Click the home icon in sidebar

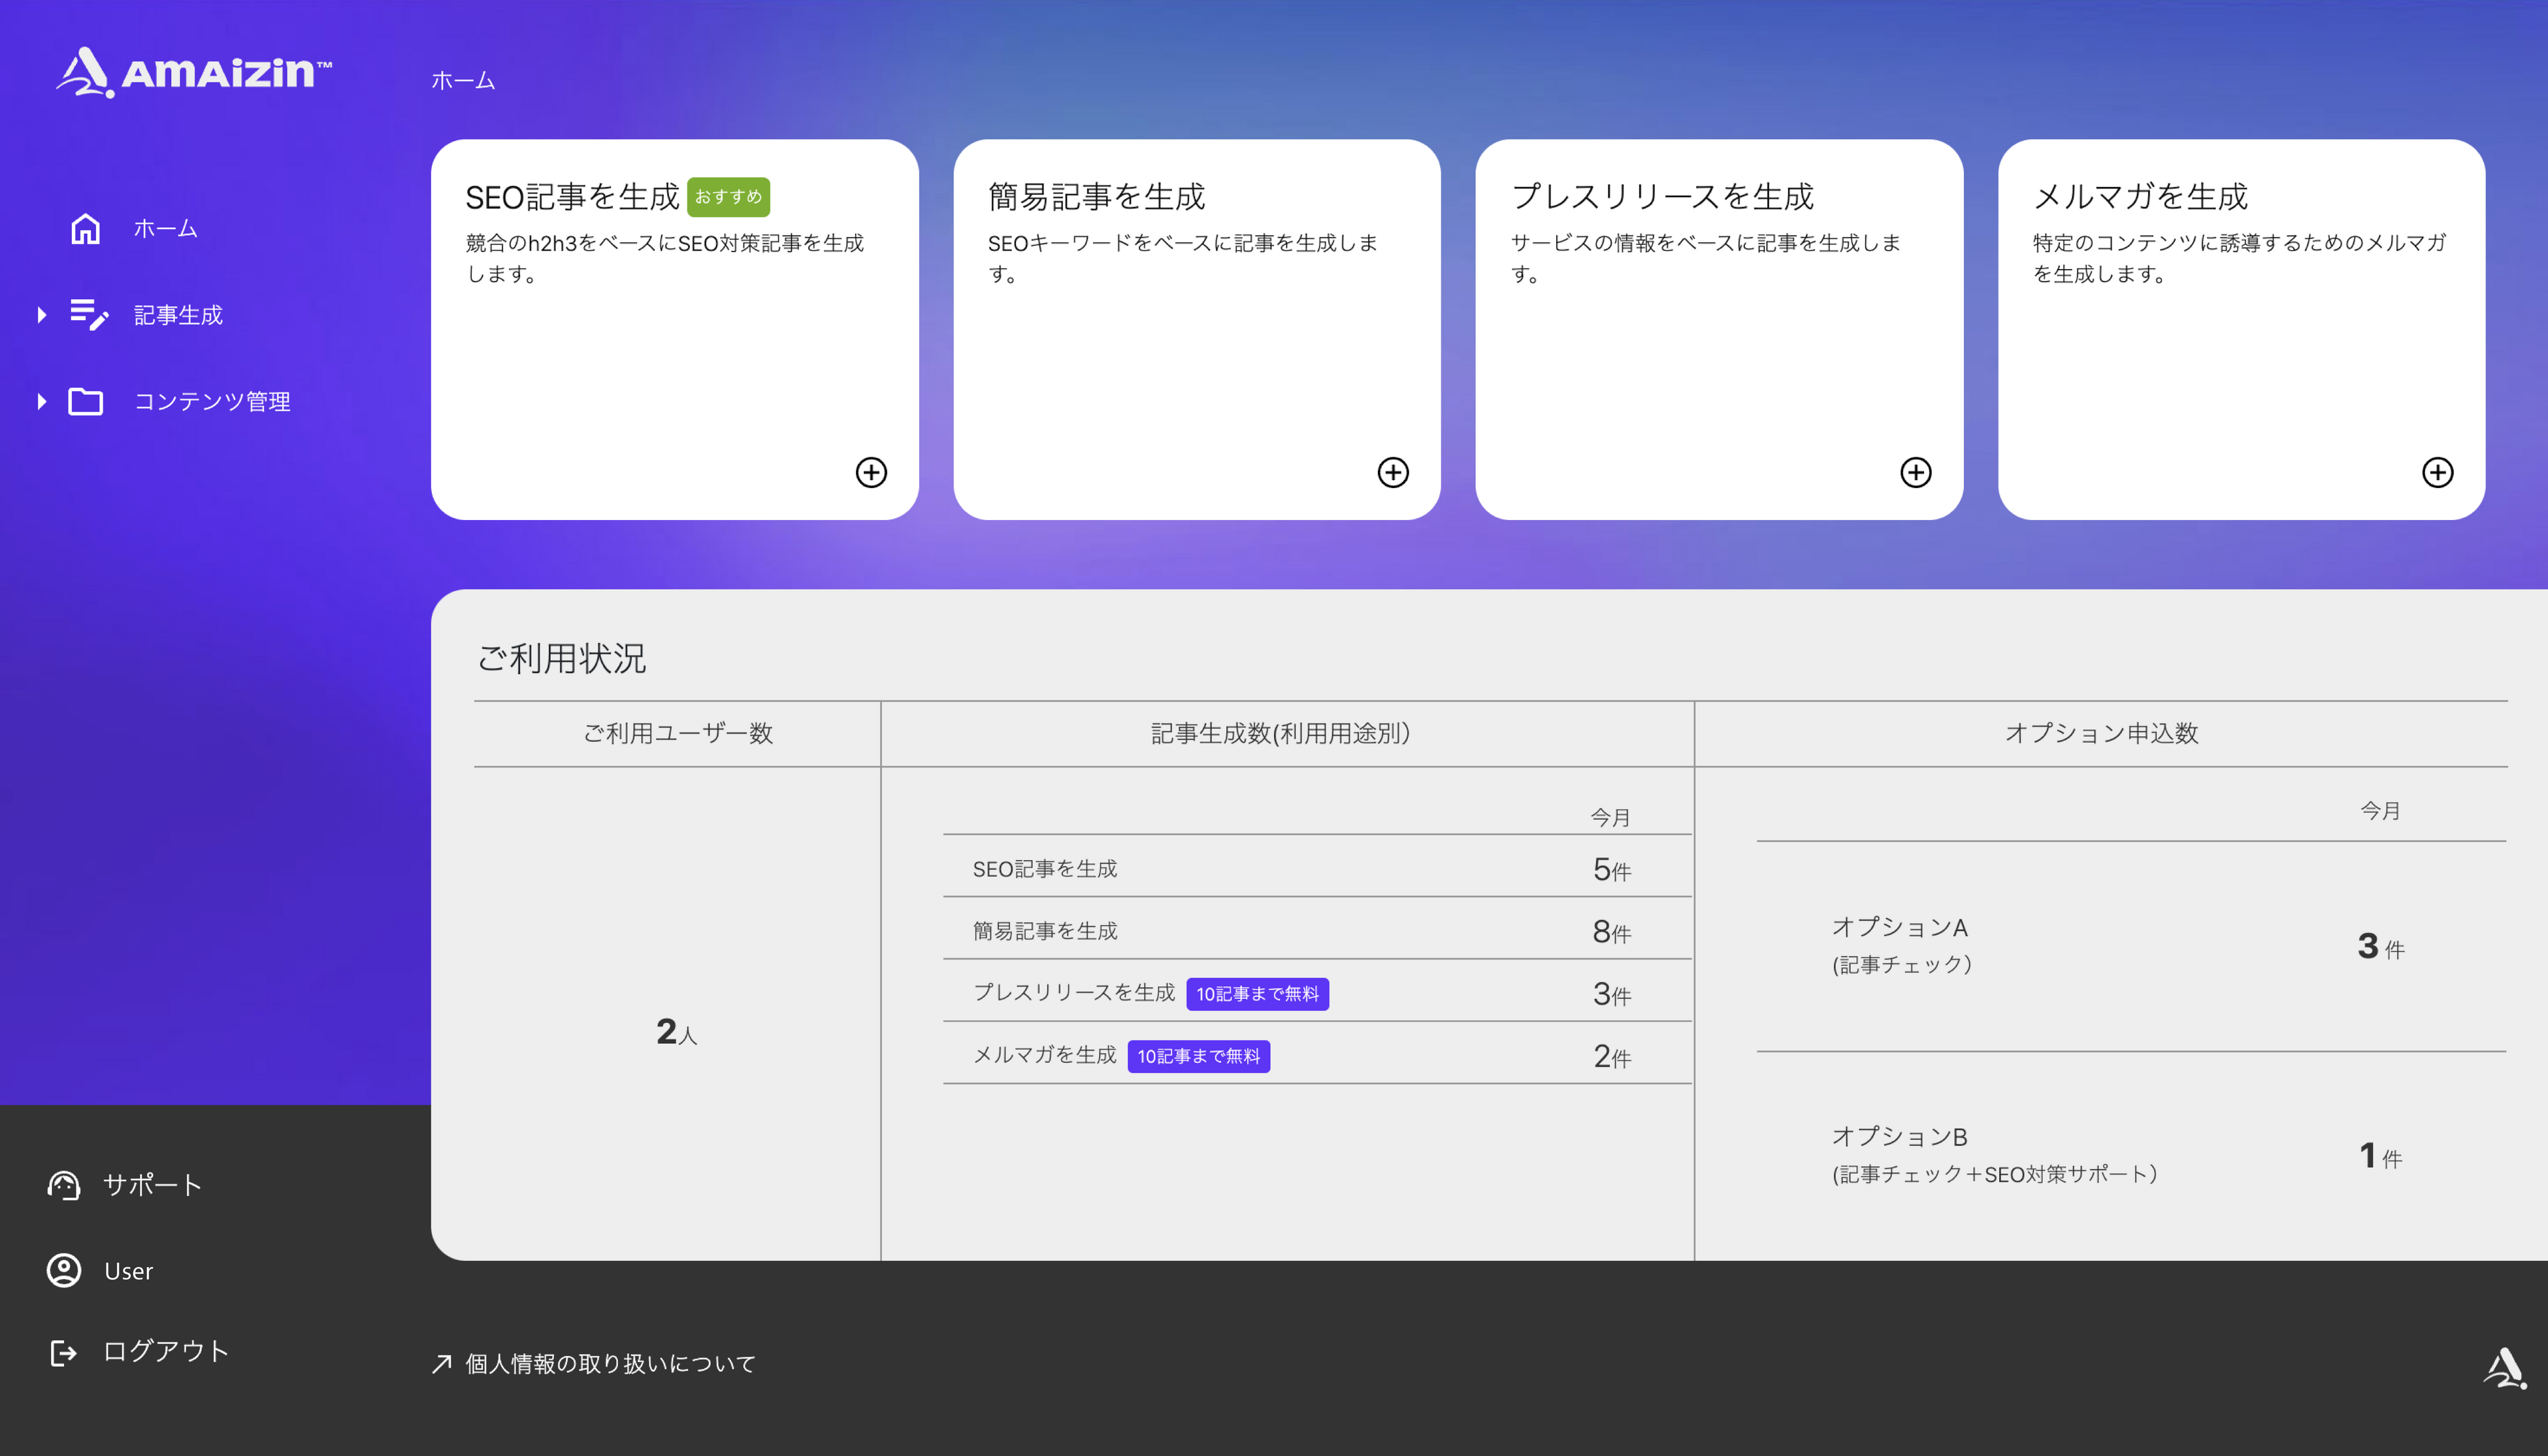point(85,229)
